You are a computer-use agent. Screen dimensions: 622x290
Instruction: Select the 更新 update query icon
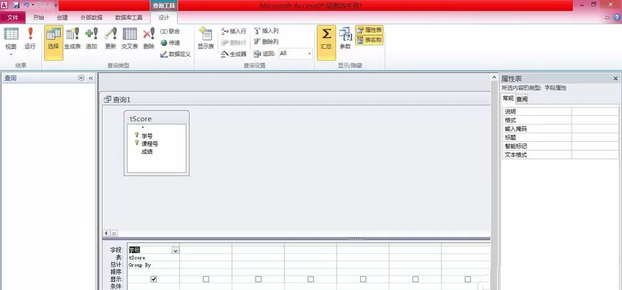click(111, 39)
